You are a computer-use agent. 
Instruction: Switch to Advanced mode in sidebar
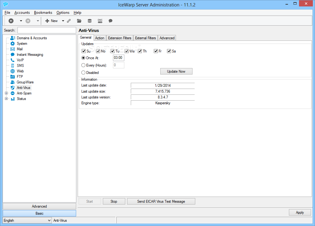[39, 206]
